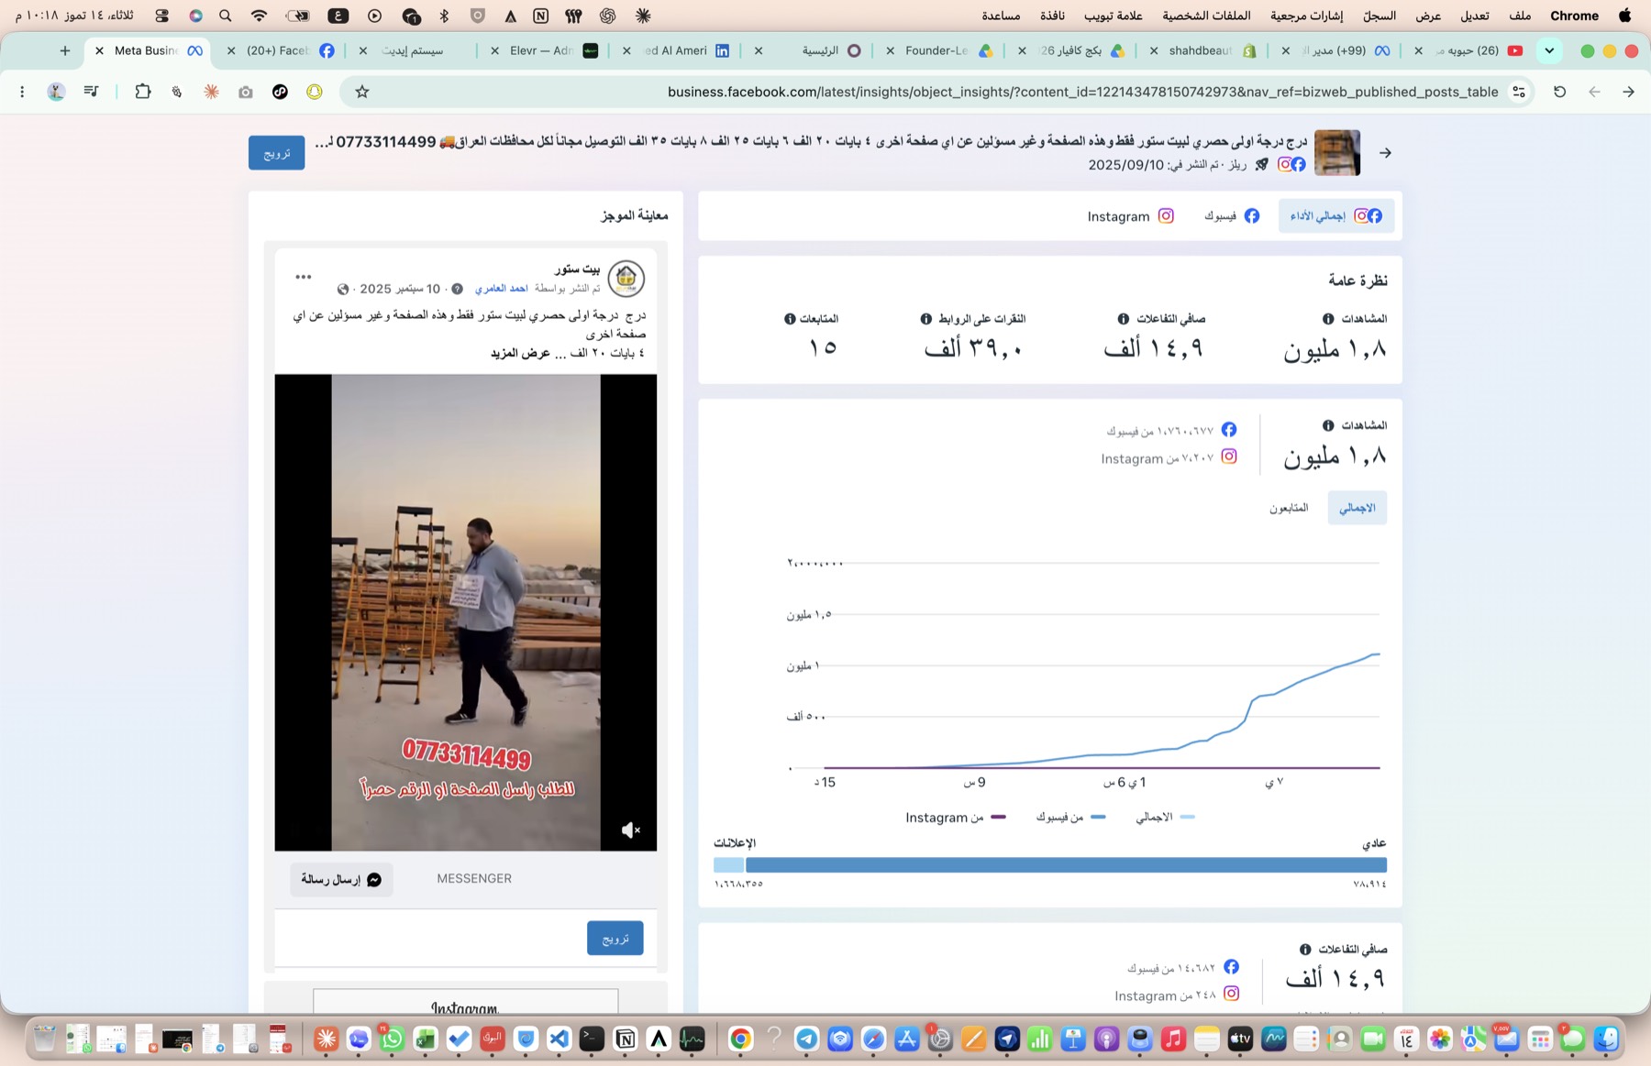Open the Chrome three-dot main menu
1651x1066 pixels.
coord(22,92)
